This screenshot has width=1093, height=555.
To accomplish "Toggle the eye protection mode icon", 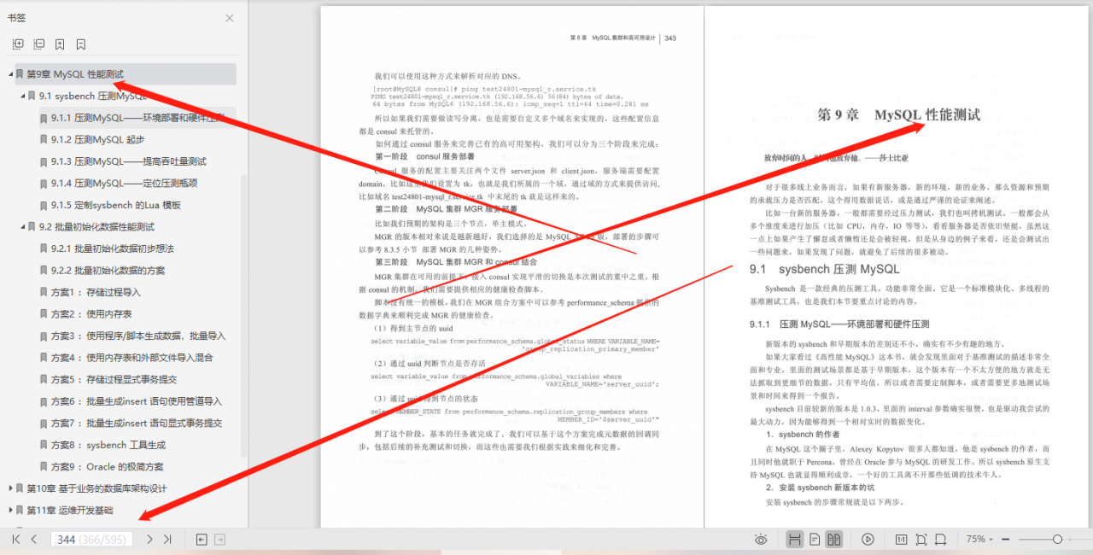I will (x=761, y=539).
